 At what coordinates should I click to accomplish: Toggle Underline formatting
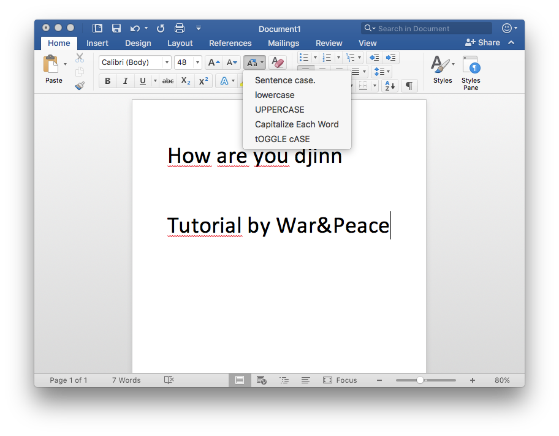point(143,81)
